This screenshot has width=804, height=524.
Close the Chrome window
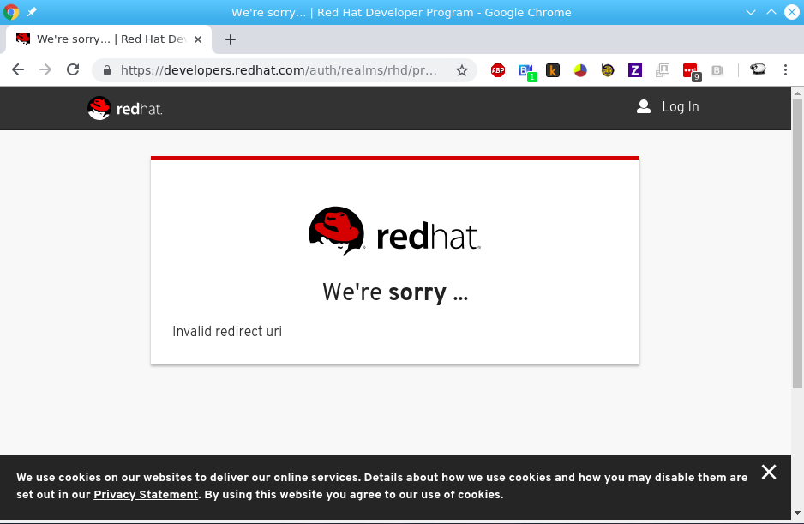pos(792,12)
